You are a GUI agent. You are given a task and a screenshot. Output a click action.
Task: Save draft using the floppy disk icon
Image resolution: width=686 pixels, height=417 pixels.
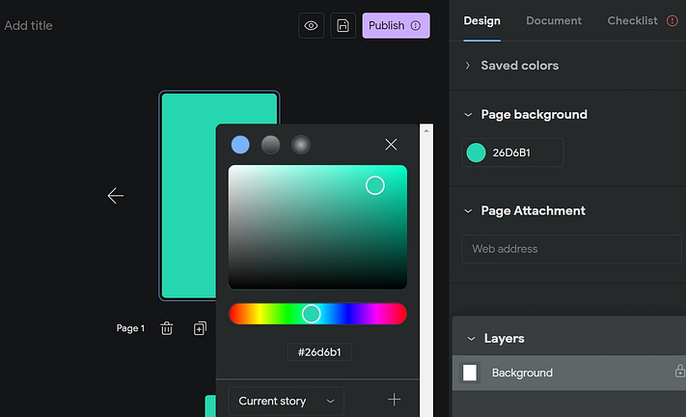(x=343, y=25)
